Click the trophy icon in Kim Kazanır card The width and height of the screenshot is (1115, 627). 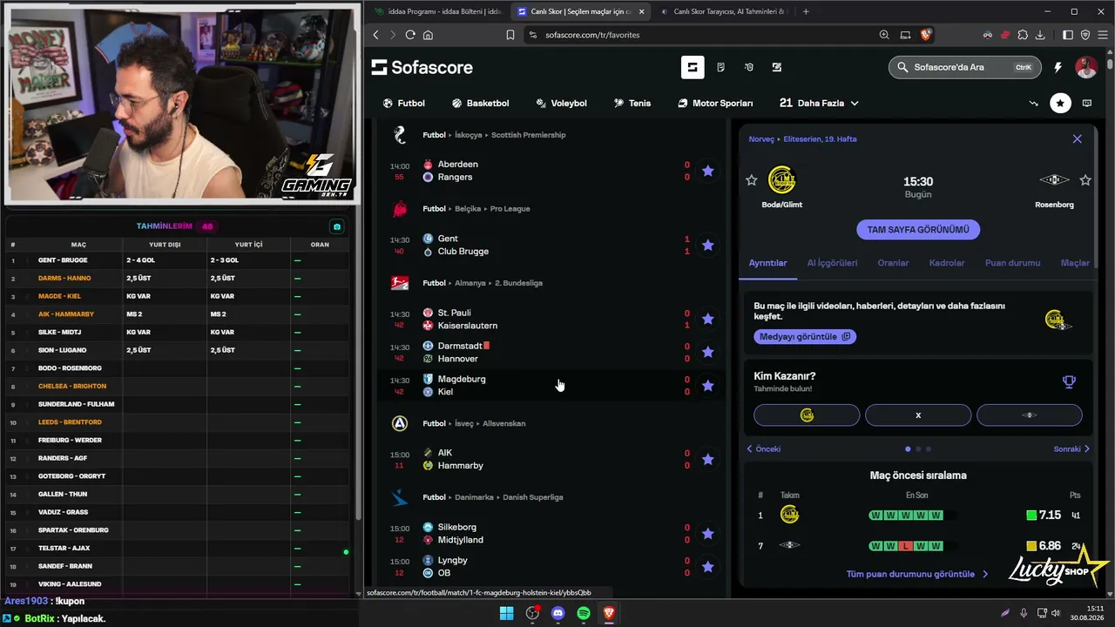pos(1069,381)
